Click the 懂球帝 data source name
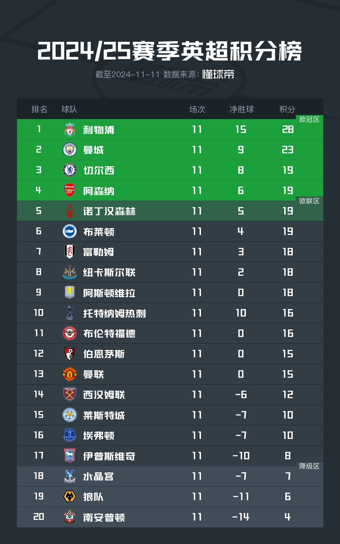This screenshot has height=544, width=340. coord(218,74)
